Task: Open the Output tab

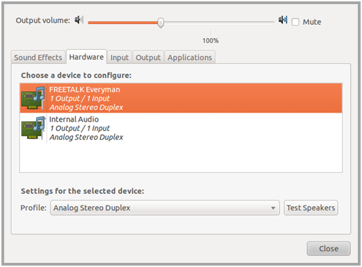Action: 148,57
